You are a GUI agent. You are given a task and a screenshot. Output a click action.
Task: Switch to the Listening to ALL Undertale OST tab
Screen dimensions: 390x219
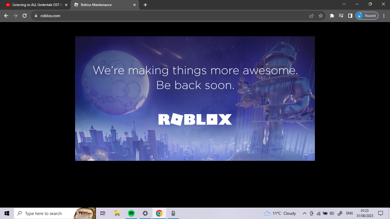pos(36,5)
